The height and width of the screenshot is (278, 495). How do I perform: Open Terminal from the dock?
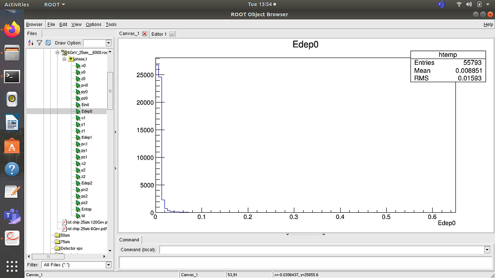[x=12, y=76]
